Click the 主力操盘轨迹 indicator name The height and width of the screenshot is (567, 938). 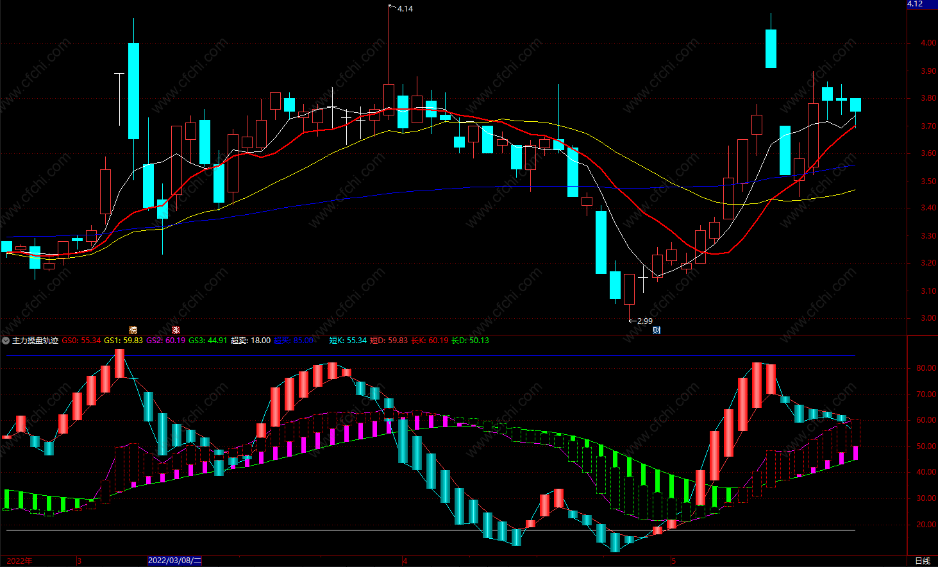click(35, 341)
